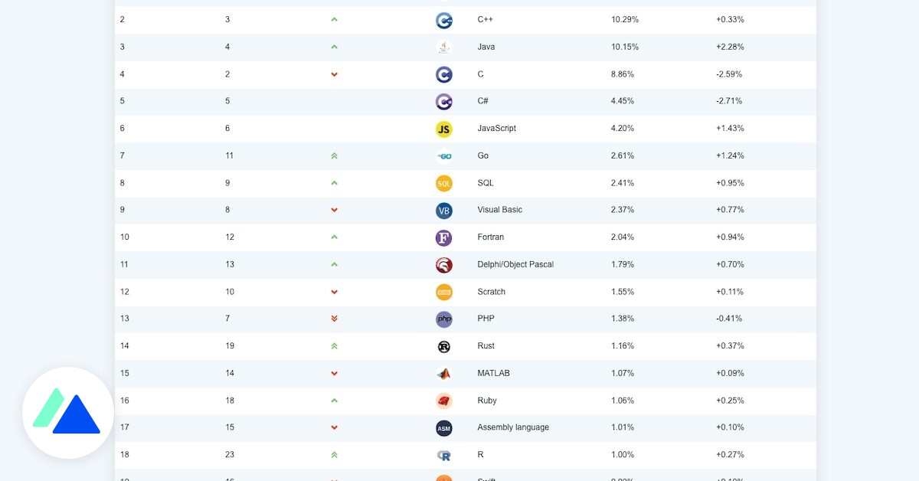
Task: Click the red down arrow in C row
Action: click(334, 75)
